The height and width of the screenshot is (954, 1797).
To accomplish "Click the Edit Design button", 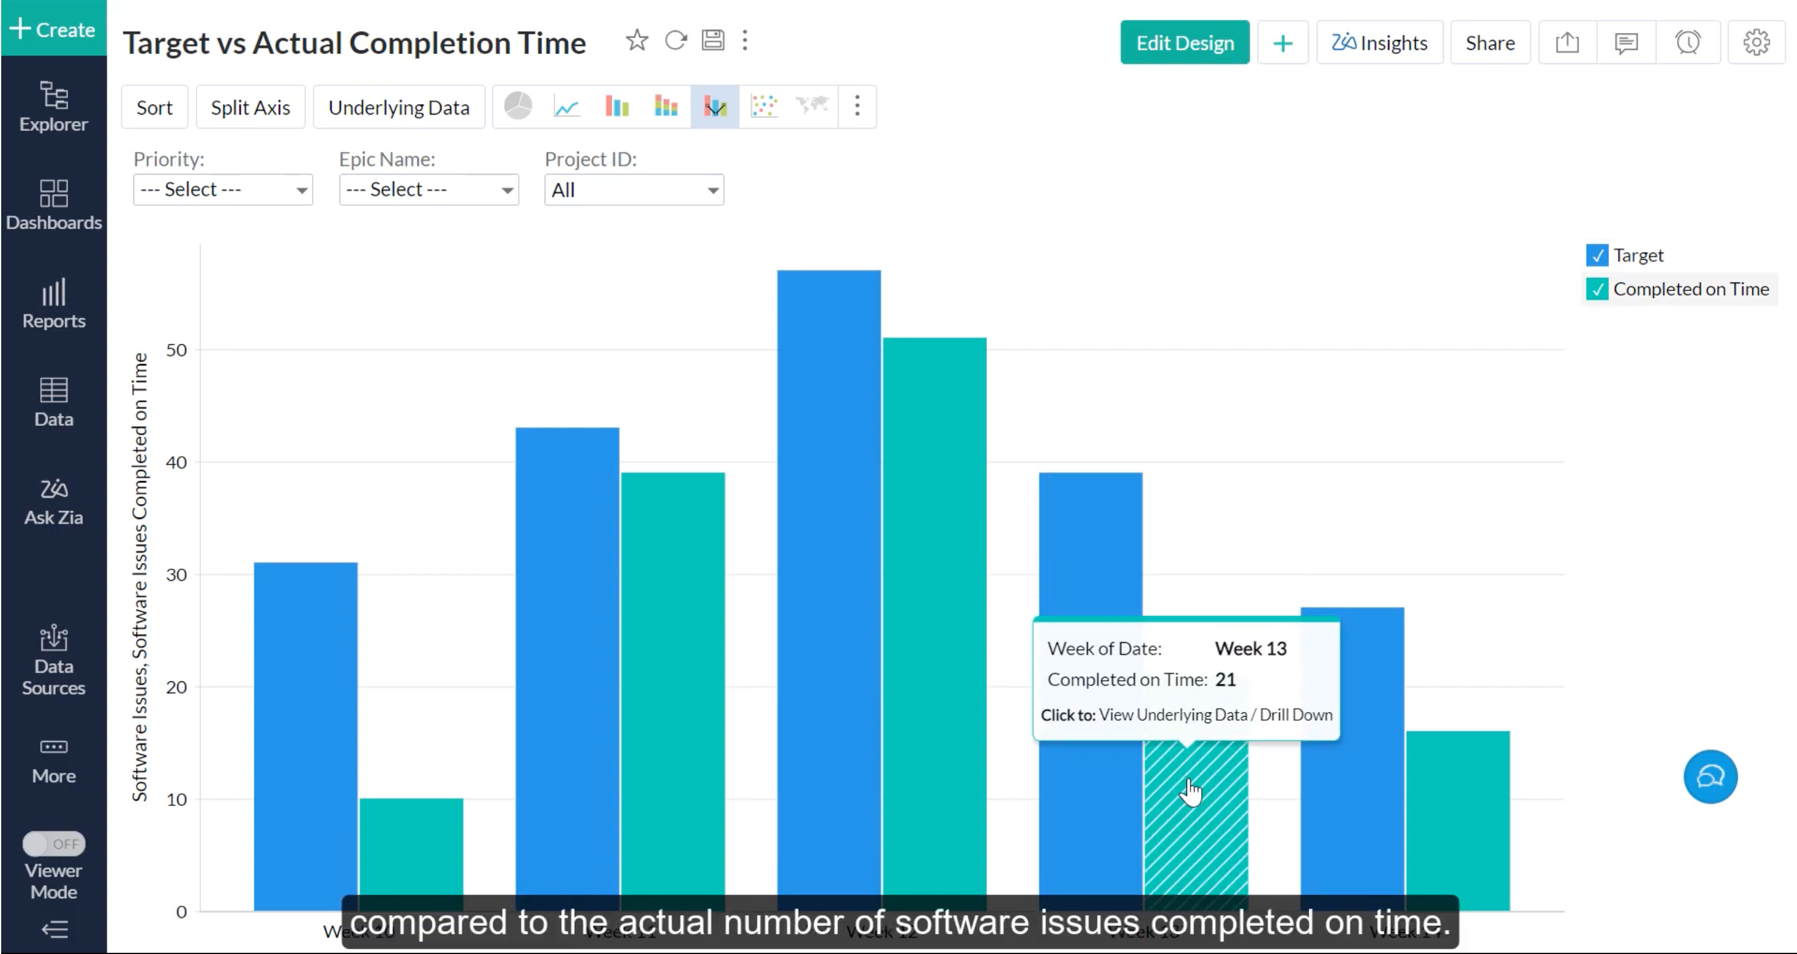I will (1185, 42).
